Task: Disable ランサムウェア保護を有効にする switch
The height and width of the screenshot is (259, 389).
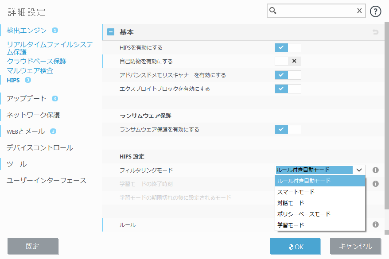Action: coord(288,129)
